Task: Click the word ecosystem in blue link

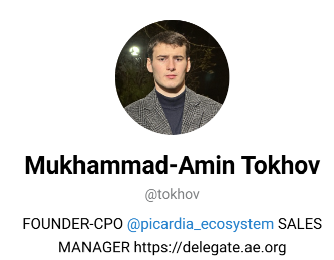Action: point(237,224)
